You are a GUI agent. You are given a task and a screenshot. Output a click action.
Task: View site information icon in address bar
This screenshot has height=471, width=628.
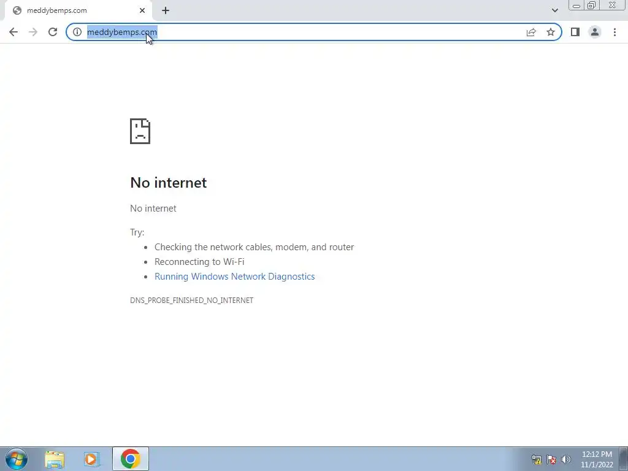tap(77, 32)
